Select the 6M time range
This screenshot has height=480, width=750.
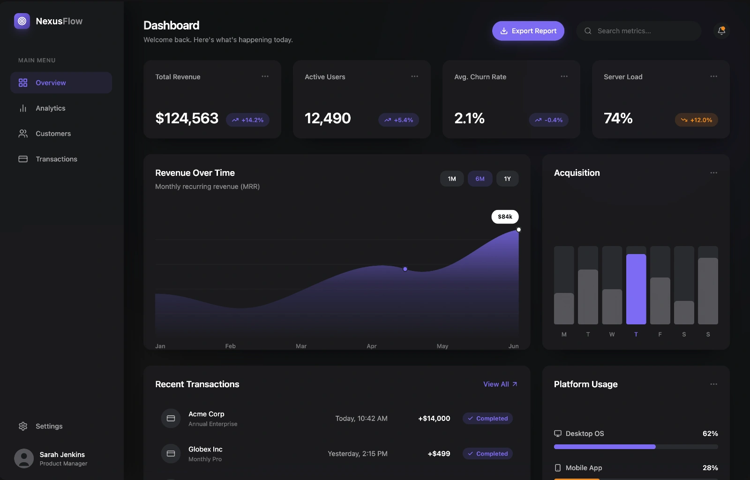pyautogui.click(x=480, y=179)
